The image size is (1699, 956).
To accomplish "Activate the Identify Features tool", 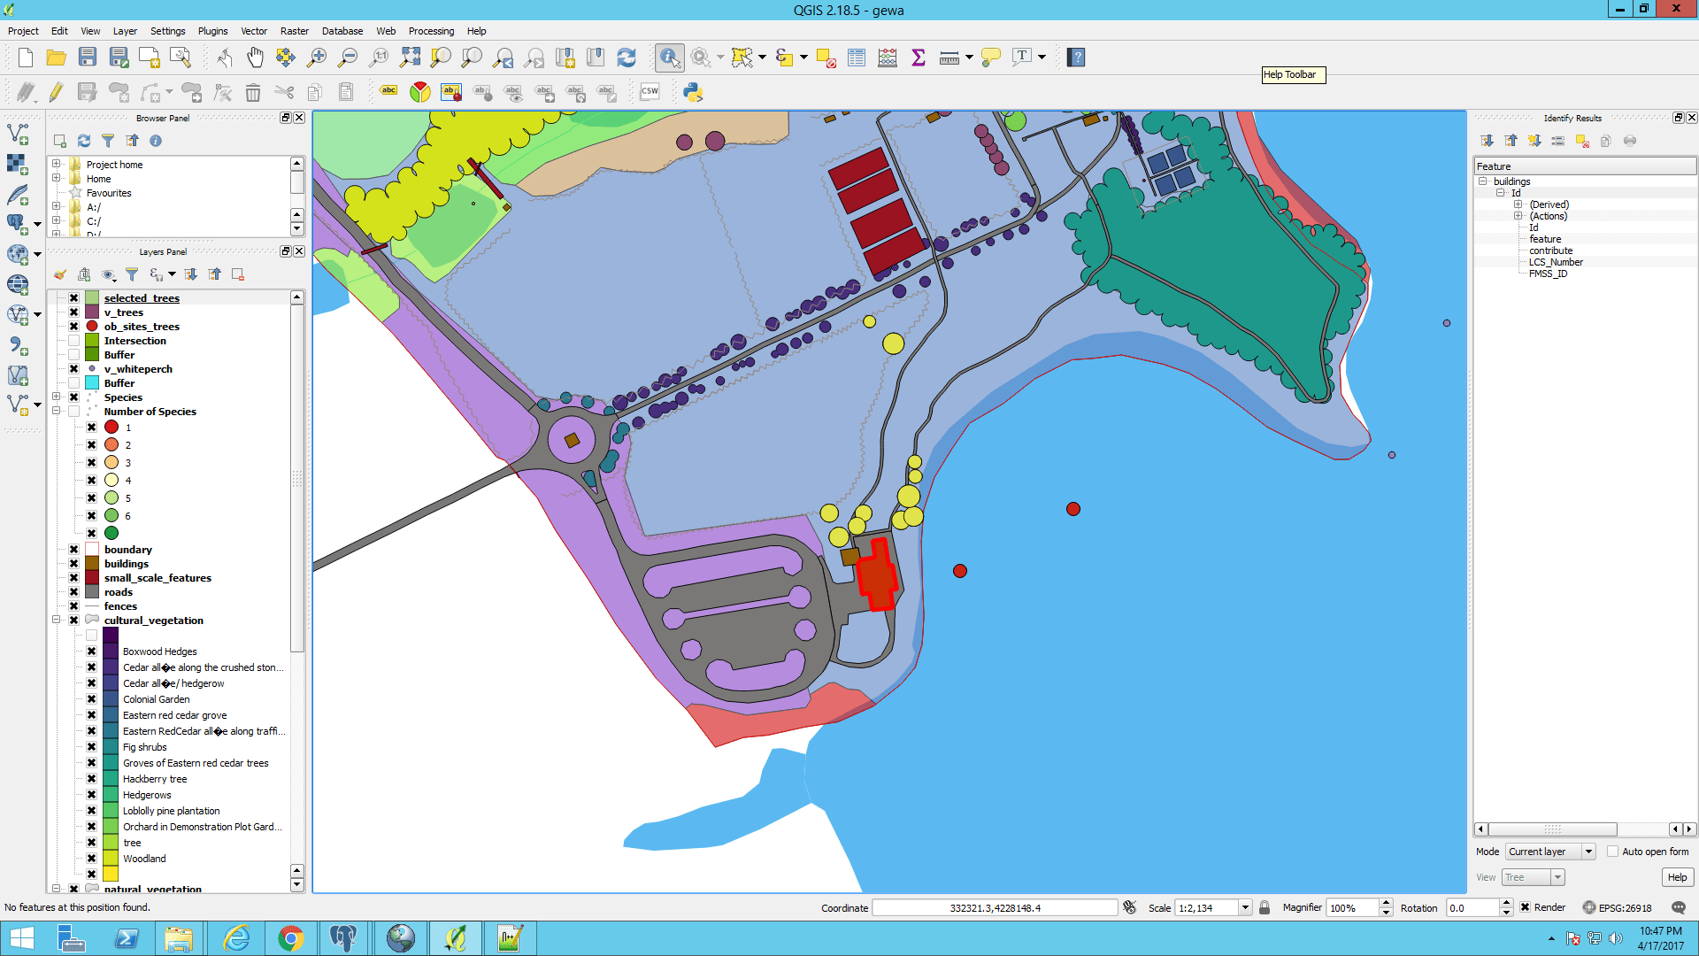I will pyautogui.click(x=670, y=58).
